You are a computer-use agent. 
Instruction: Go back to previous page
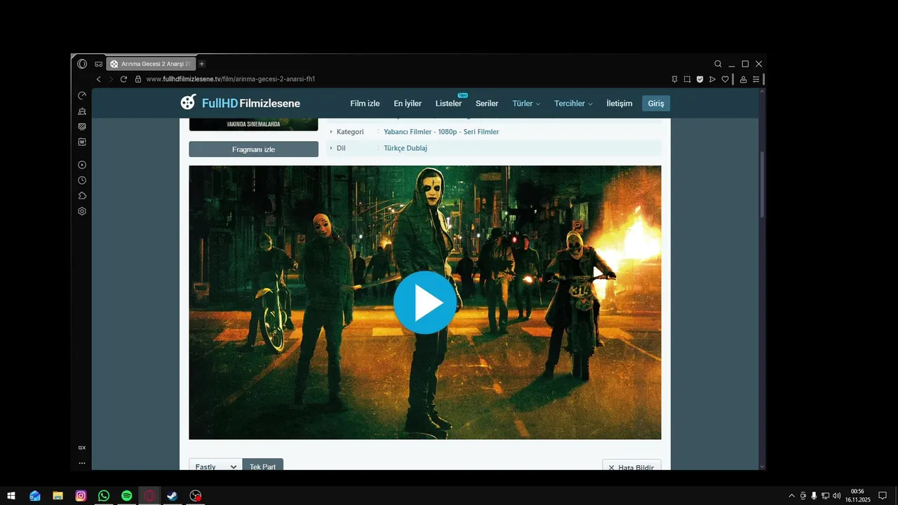[98, 79]
